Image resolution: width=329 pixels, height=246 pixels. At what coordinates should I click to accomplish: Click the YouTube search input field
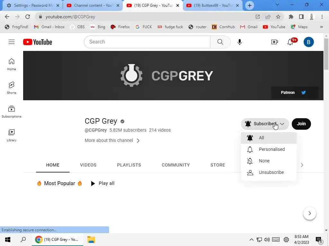(x=147, y=42)
